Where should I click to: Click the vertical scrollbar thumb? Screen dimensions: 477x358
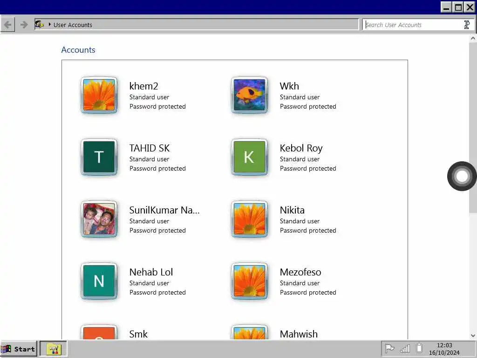tap(473, 128)
